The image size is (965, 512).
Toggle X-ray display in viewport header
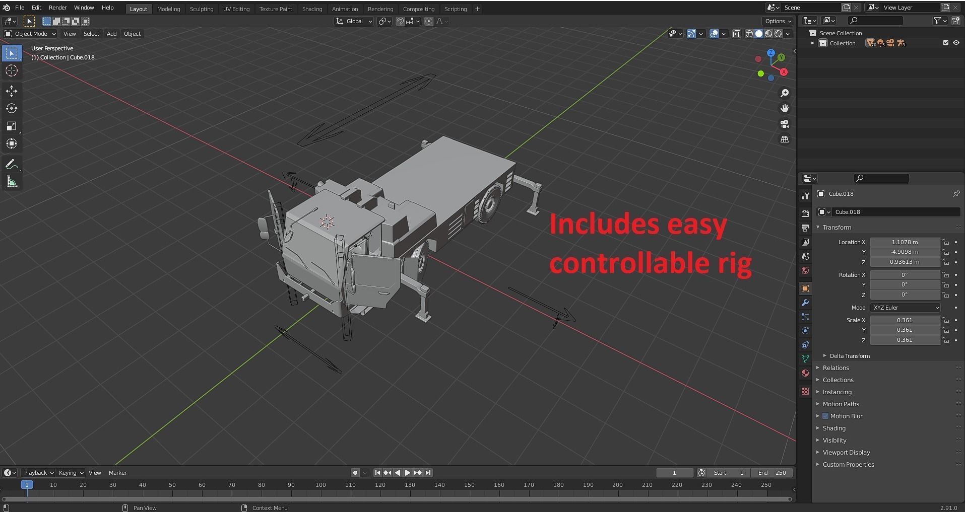click(x=737, y=34)
